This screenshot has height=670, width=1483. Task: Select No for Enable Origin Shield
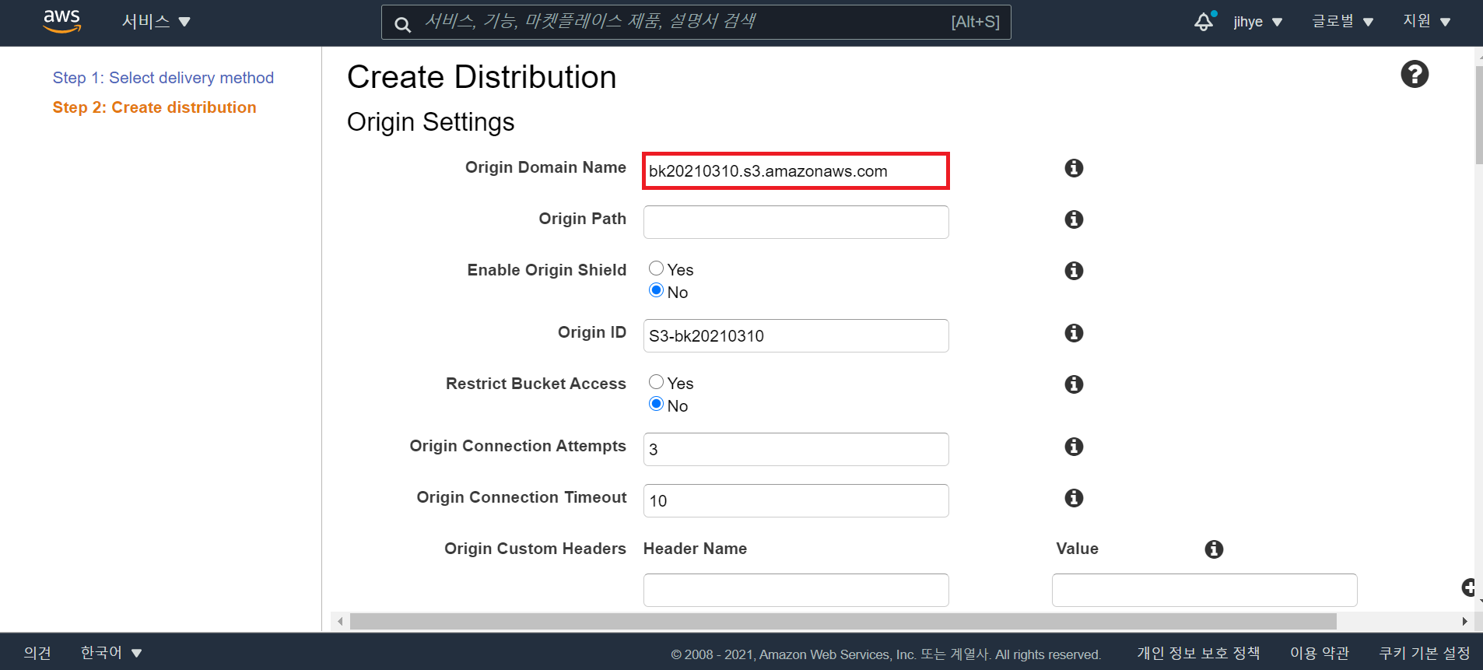point(656,290)
